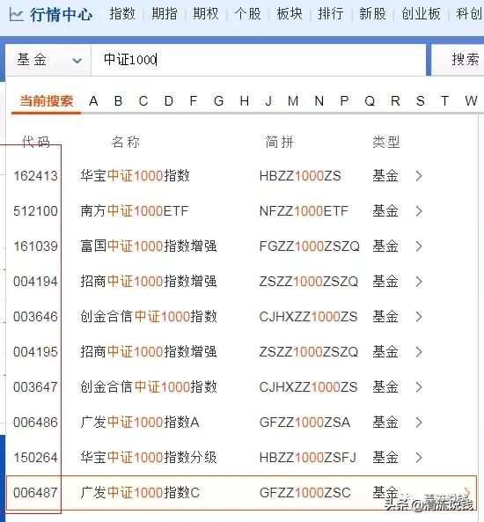Click the search input containing 中证1000
484x522 pixels.
point(259,60)
